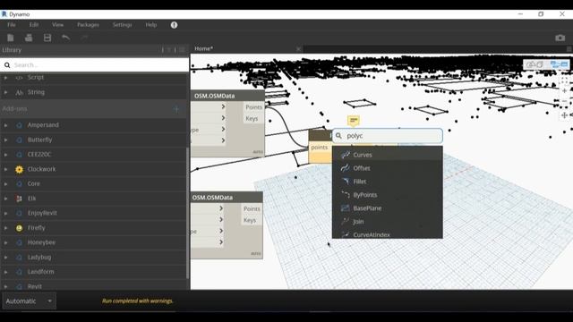
Task: Expand the EnjoyRevit package
Action: click(x=5, y=213)
